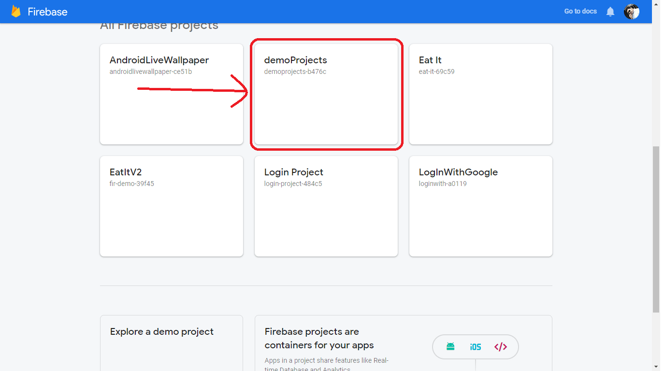Open the demoProjects project card

click(326, 94)
